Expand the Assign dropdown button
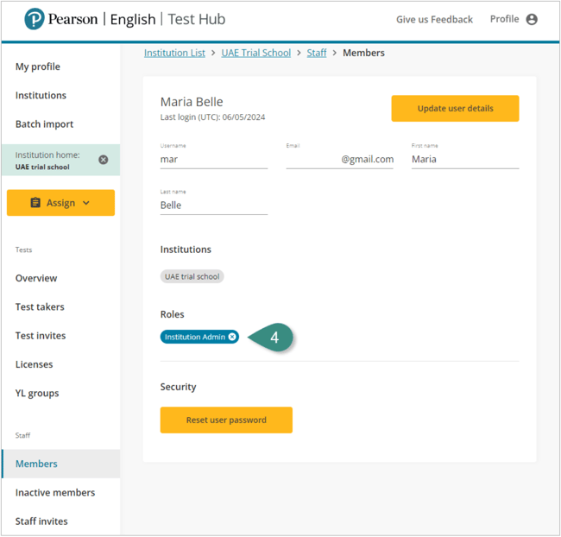Viewport: 561px width, 537px height. tap(60, 203)
